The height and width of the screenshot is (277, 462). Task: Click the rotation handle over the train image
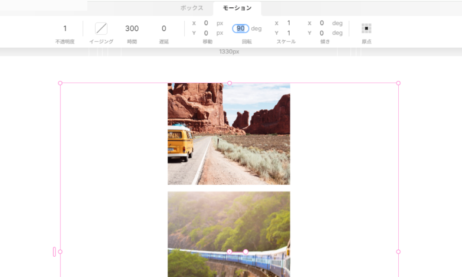tap(246, 252)
